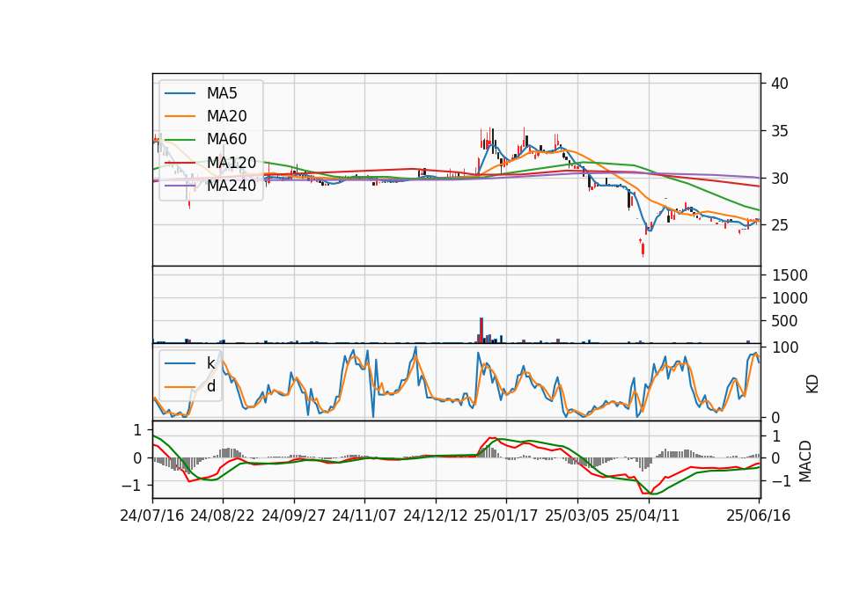Click the lowest red candlestick in April
Viewport: 845px width, 607px height.
(x=643, y=249)
